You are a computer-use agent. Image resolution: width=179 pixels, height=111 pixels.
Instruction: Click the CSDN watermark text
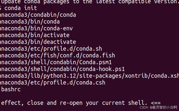coord(159,107)
